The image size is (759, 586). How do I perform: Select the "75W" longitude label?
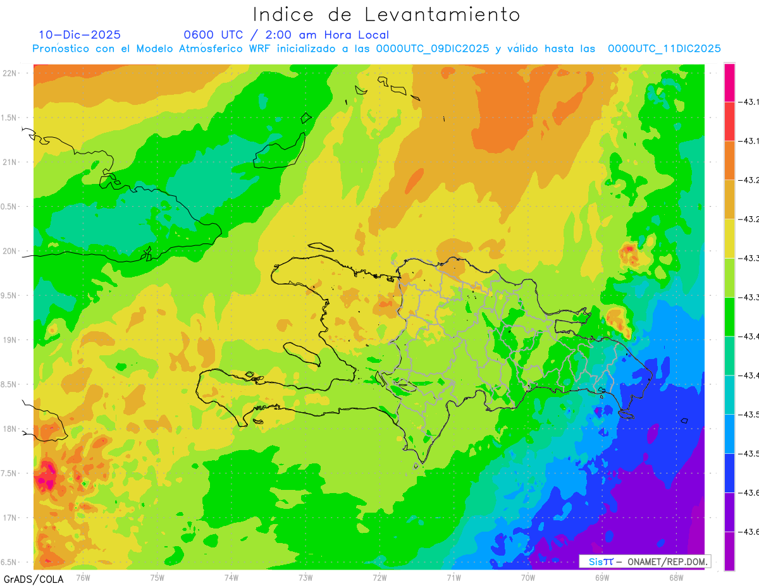157,577
